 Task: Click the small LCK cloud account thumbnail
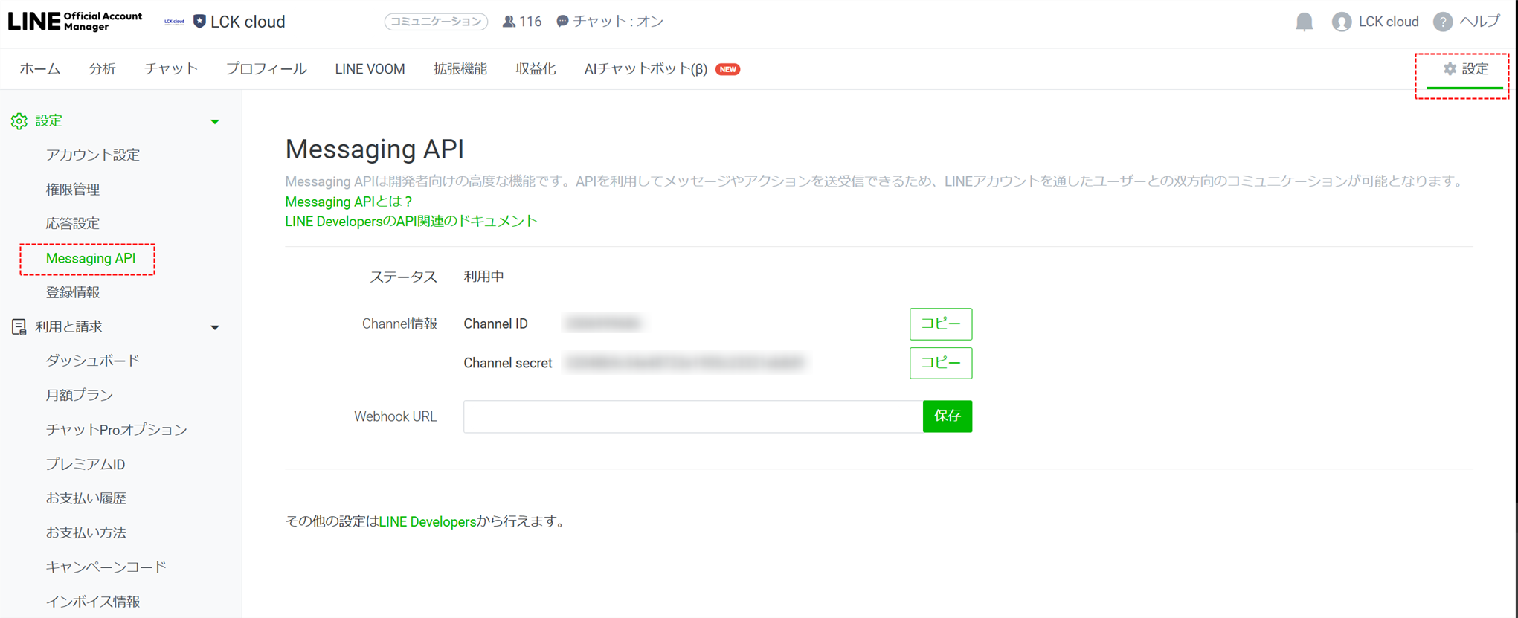click(x=174, y=22)
